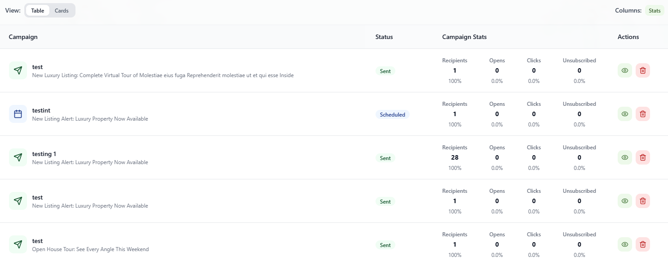Viewport: 668px width, 265px height.
Task: Click the Scheduled status badge
Action: pyautogui.click(x=392, y=115)
